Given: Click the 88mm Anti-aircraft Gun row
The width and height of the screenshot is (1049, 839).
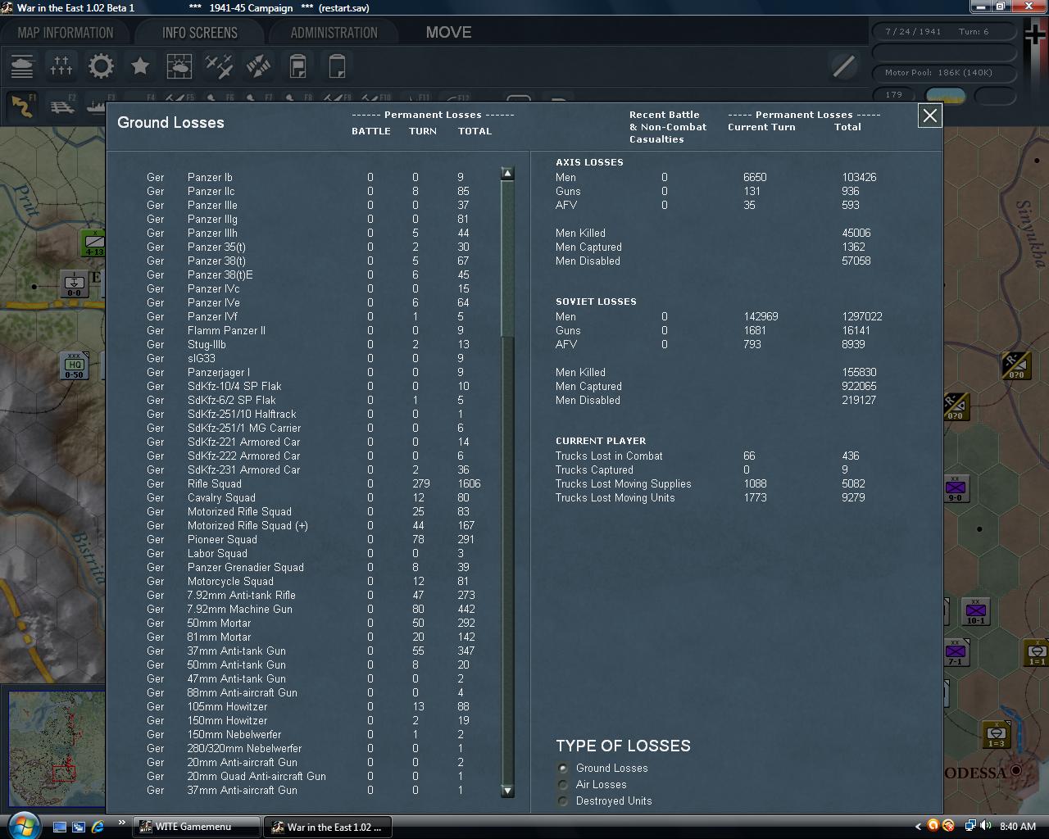Looking at the screenshot, I should [316, 692].
